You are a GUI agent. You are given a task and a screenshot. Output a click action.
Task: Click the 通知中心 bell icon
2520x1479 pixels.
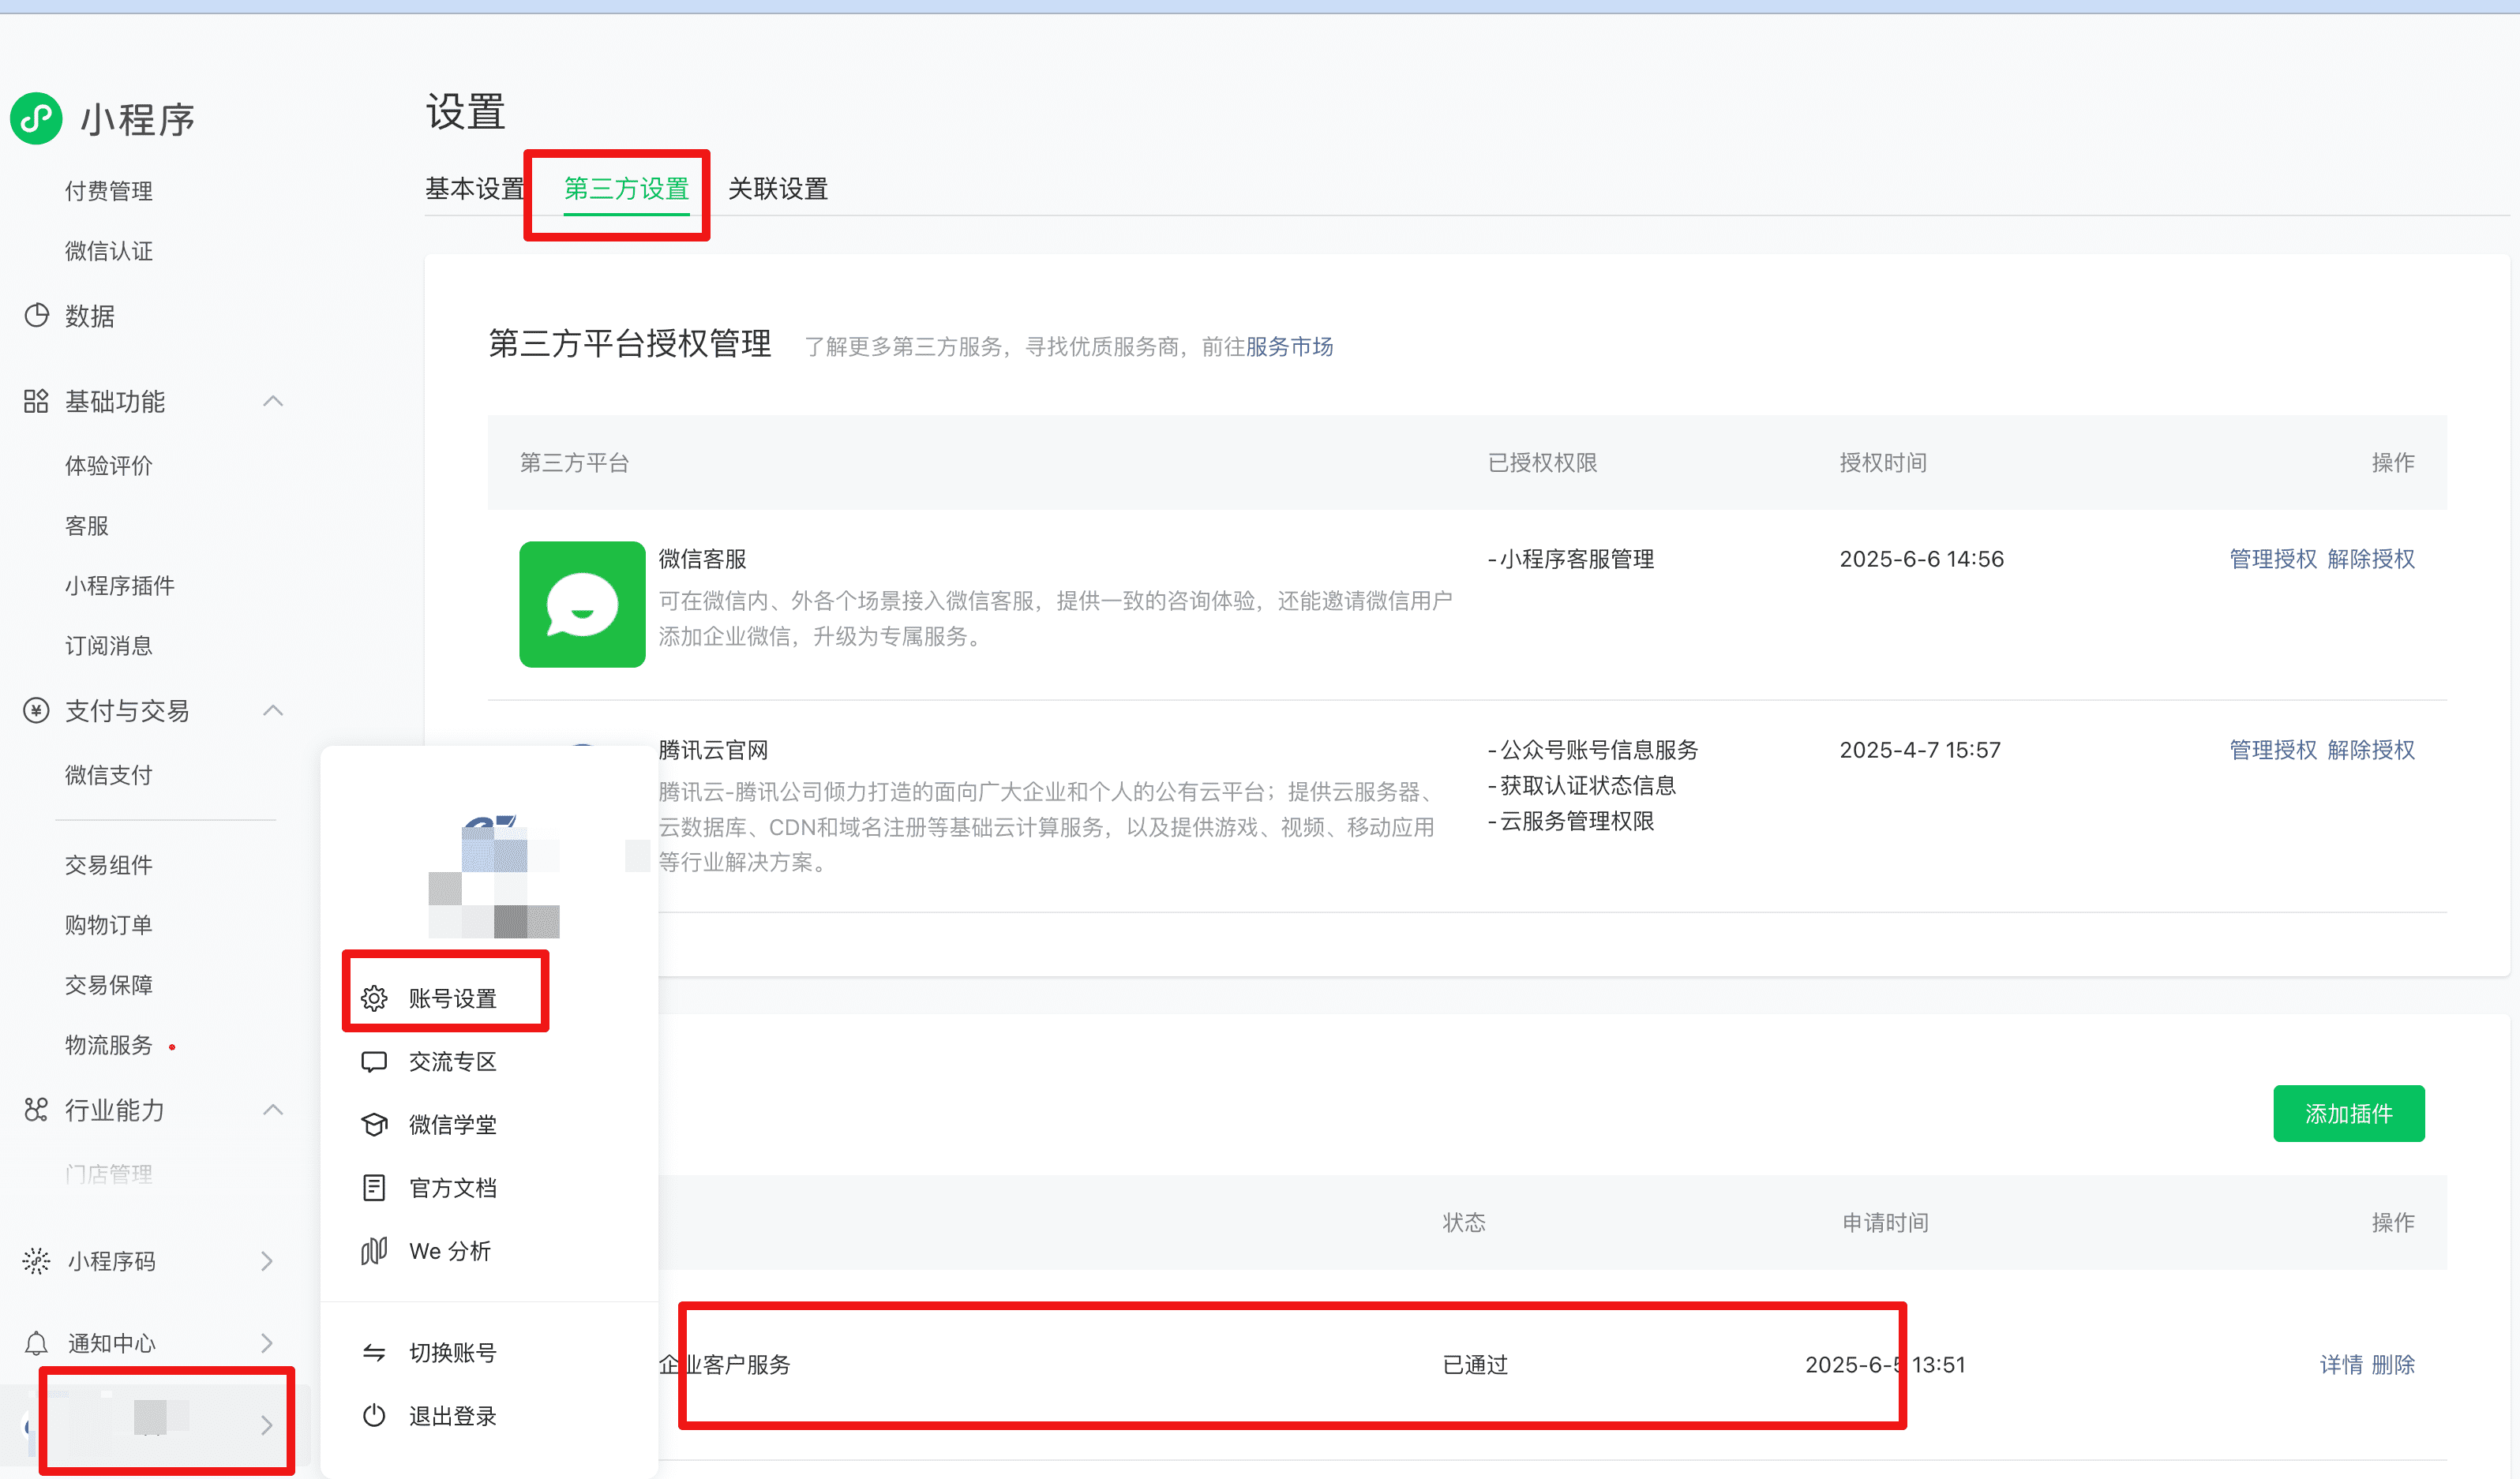(x=36, y=1342)
